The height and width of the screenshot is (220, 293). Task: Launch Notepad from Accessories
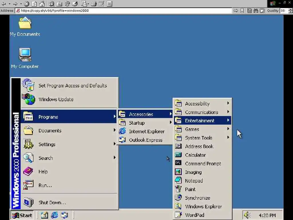[203, 181]
